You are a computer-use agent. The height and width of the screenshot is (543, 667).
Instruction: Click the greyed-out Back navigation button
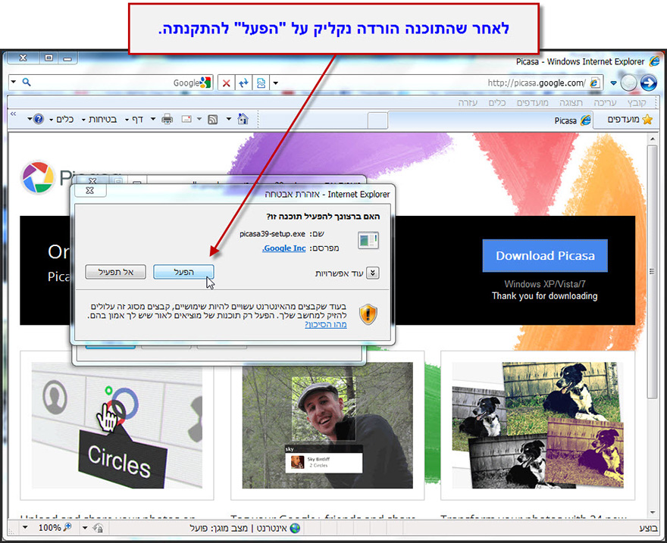628,83
